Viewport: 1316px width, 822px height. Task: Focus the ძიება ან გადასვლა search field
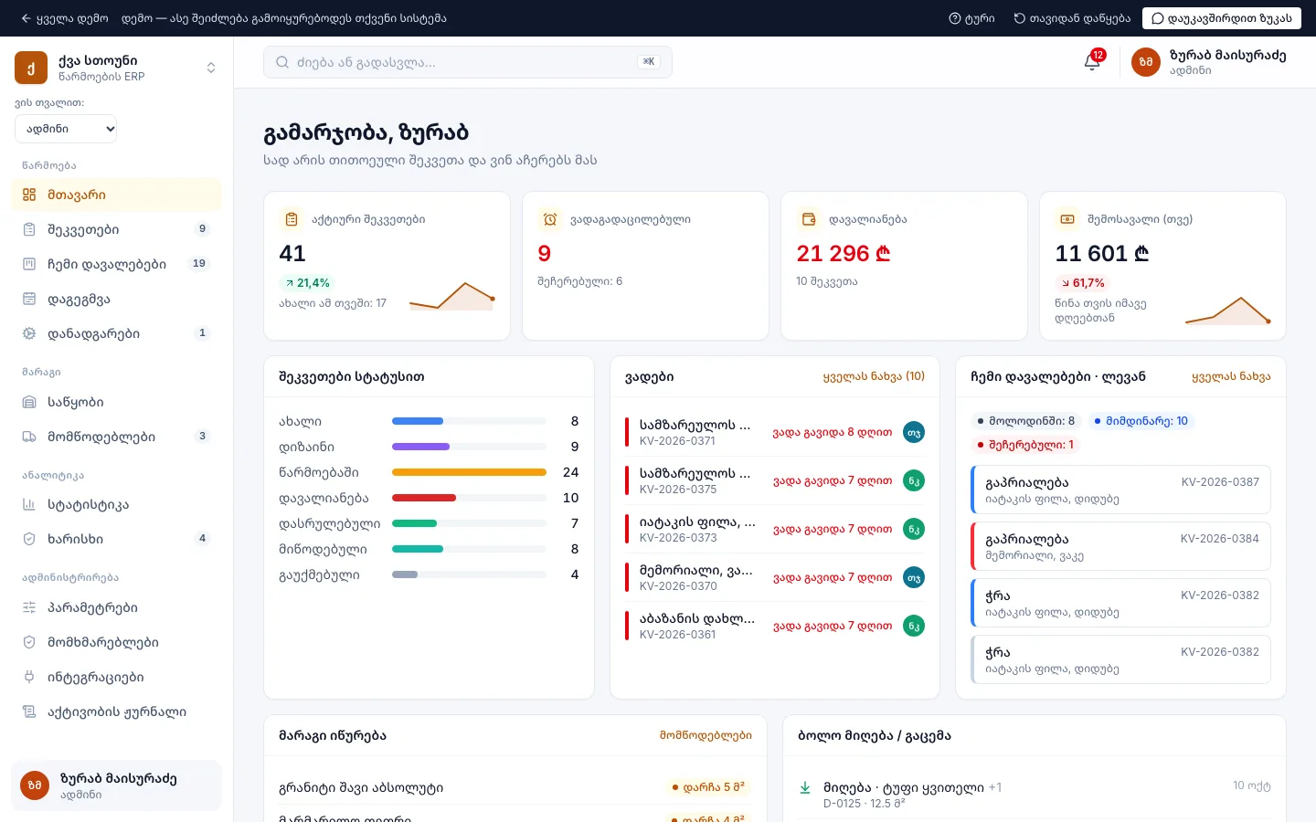[x=467, y=62]
